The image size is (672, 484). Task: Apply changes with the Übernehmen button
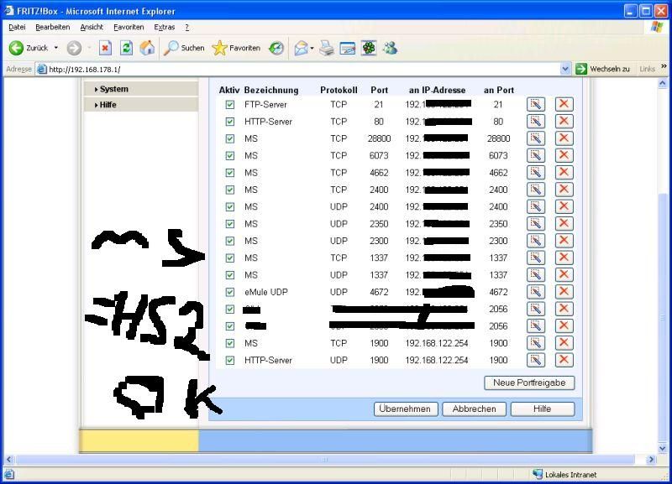click(405, 409)
